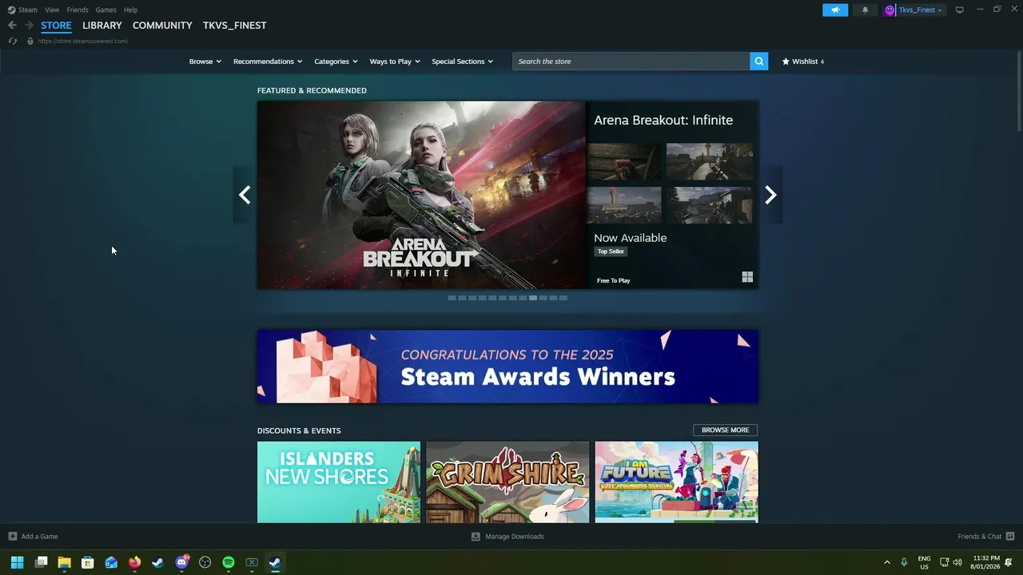Open Microsoft Store from taskbar
Image resolution: width=1023 pixels, height=575 pixels.
88,562
